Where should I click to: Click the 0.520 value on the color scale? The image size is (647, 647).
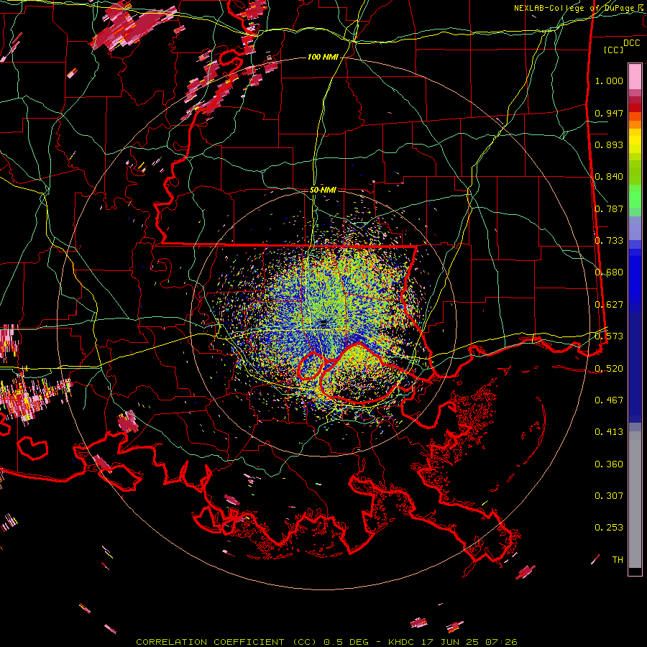tap(609, 368)
